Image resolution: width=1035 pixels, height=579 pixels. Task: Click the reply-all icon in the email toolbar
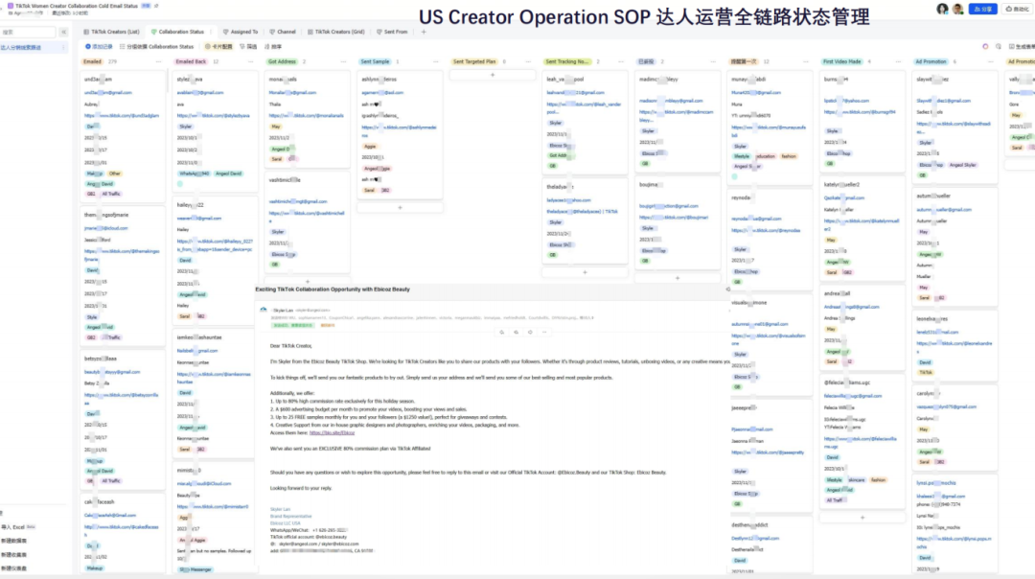[x=517, y=332]
